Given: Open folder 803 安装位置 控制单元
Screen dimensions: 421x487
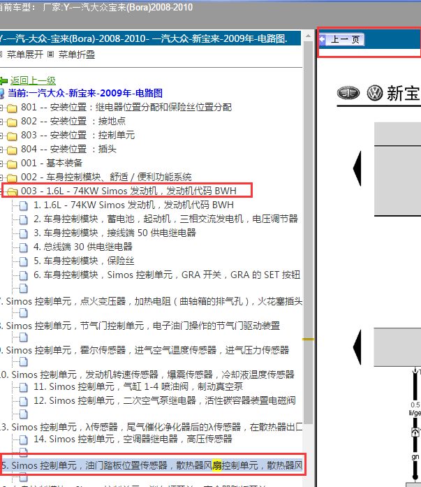Looking at the screenshot, I should pos(78,135).
